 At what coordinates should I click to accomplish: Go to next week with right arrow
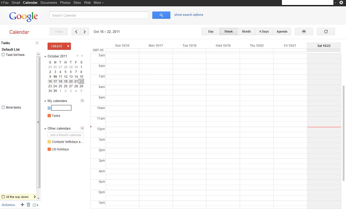click(85, 32)
